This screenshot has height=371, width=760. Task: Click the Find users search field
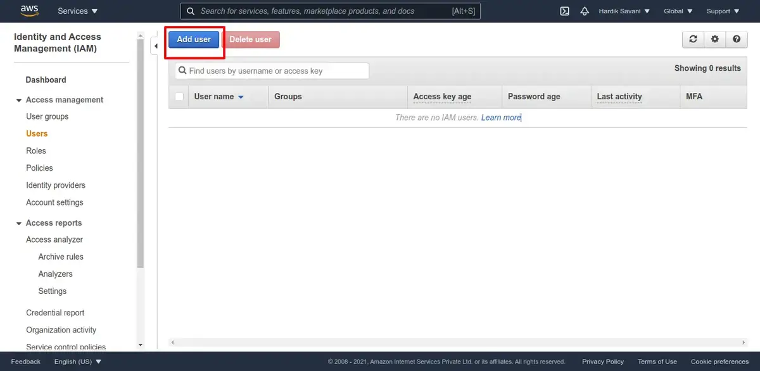coord(272,71)
